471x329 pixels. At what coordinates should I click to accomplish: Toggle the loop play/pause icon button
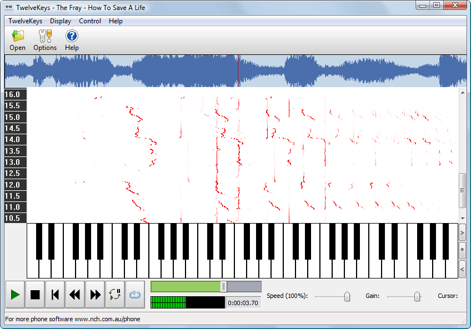115,295
